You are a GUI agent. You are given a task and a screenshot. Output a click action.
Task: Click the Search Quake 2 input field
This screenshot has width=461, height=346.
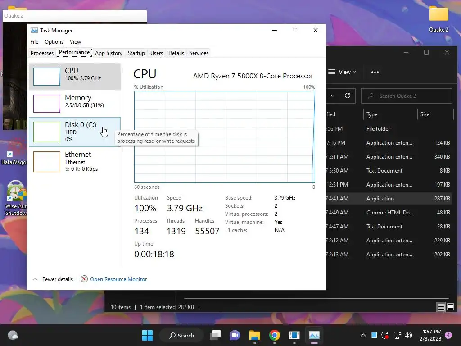(407, 96)
